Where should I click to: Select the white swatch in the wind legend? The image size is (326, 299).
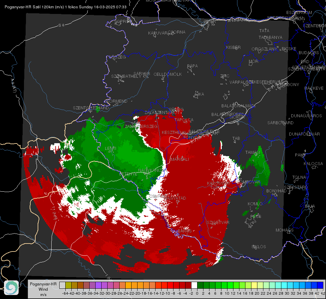194,285
